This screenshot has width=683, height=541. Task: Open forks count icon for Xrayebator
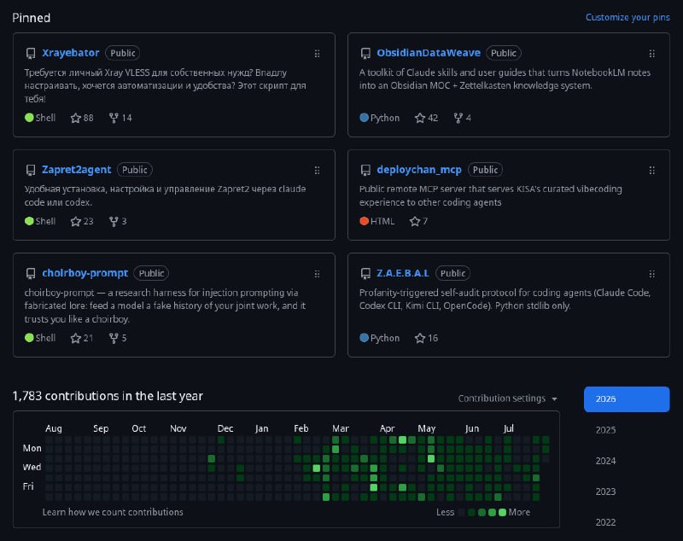pyautogui.click(x=114, y=118)
